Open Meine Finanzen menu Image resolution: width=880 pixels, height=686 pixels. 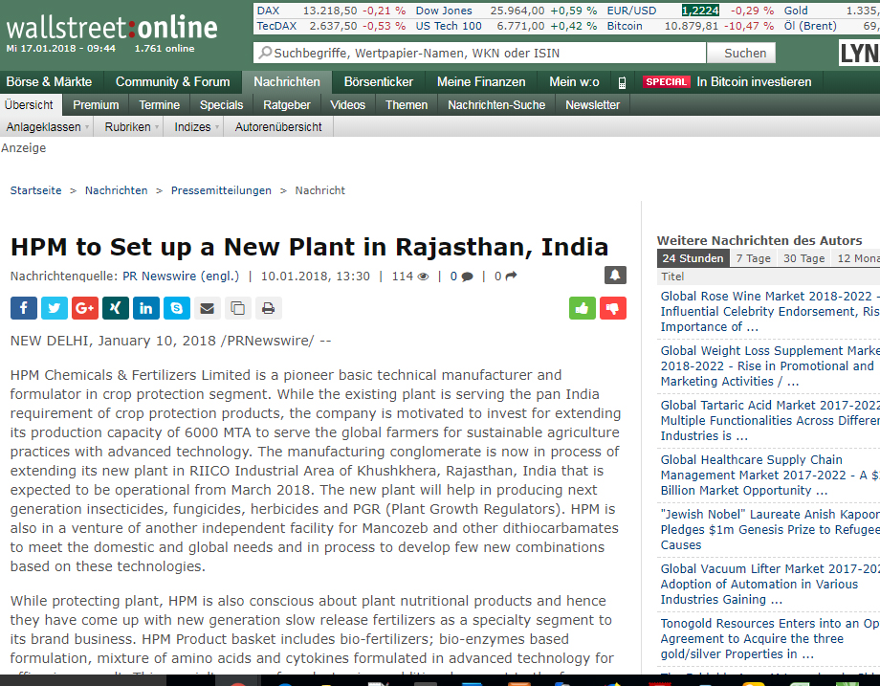click(x=481, y=82)
